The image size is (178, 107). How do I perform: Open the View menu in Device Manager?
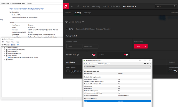(x=13, y=42)
